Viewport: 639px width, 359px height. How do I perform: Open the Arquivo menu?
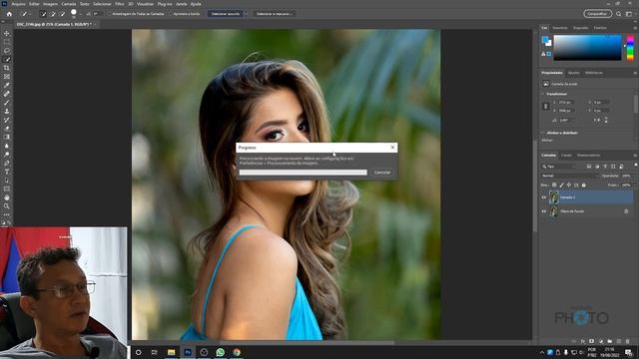[18, 4]
